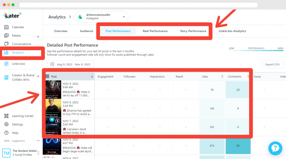
Task: Open the Nov 9 Meta layoff post thumbnail
Action: tap(53, 90)
